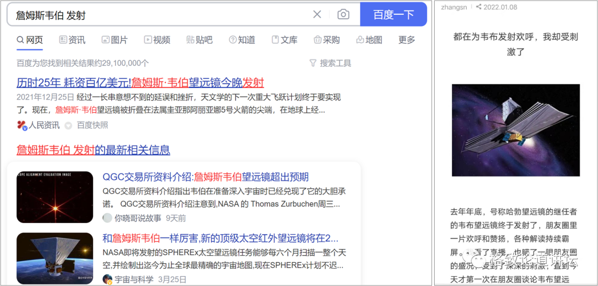Open the 视频 tab
The height and width of the screenshot is (286, 598).
click(157, 40)
